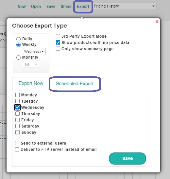Enable Deliver to FTP server instead of email
This screenshot has width=170, height=179.
pyautogui.click(x=17, y=149)
